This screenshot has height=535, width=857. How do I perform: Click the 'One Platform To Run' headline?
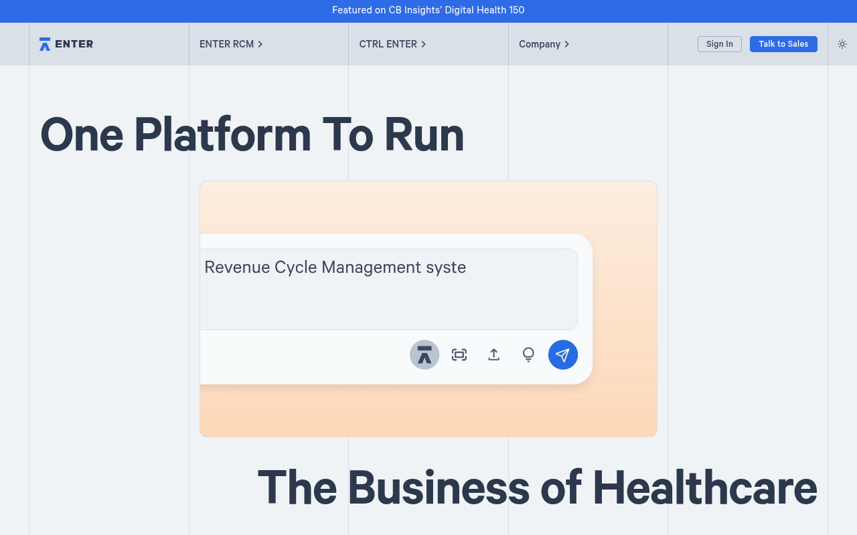click(252, 135)
